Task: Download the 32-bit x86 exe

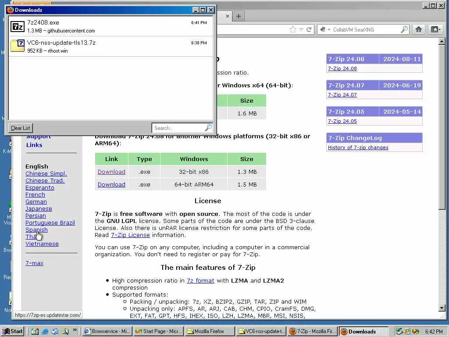Action: 111,172
